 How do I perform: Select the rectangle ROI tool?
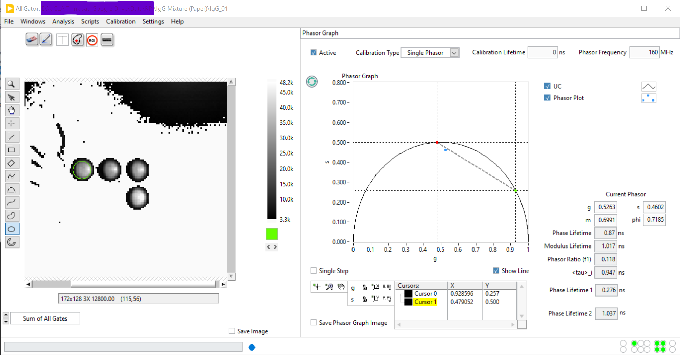pyautogui.click(x=11, y=150)
